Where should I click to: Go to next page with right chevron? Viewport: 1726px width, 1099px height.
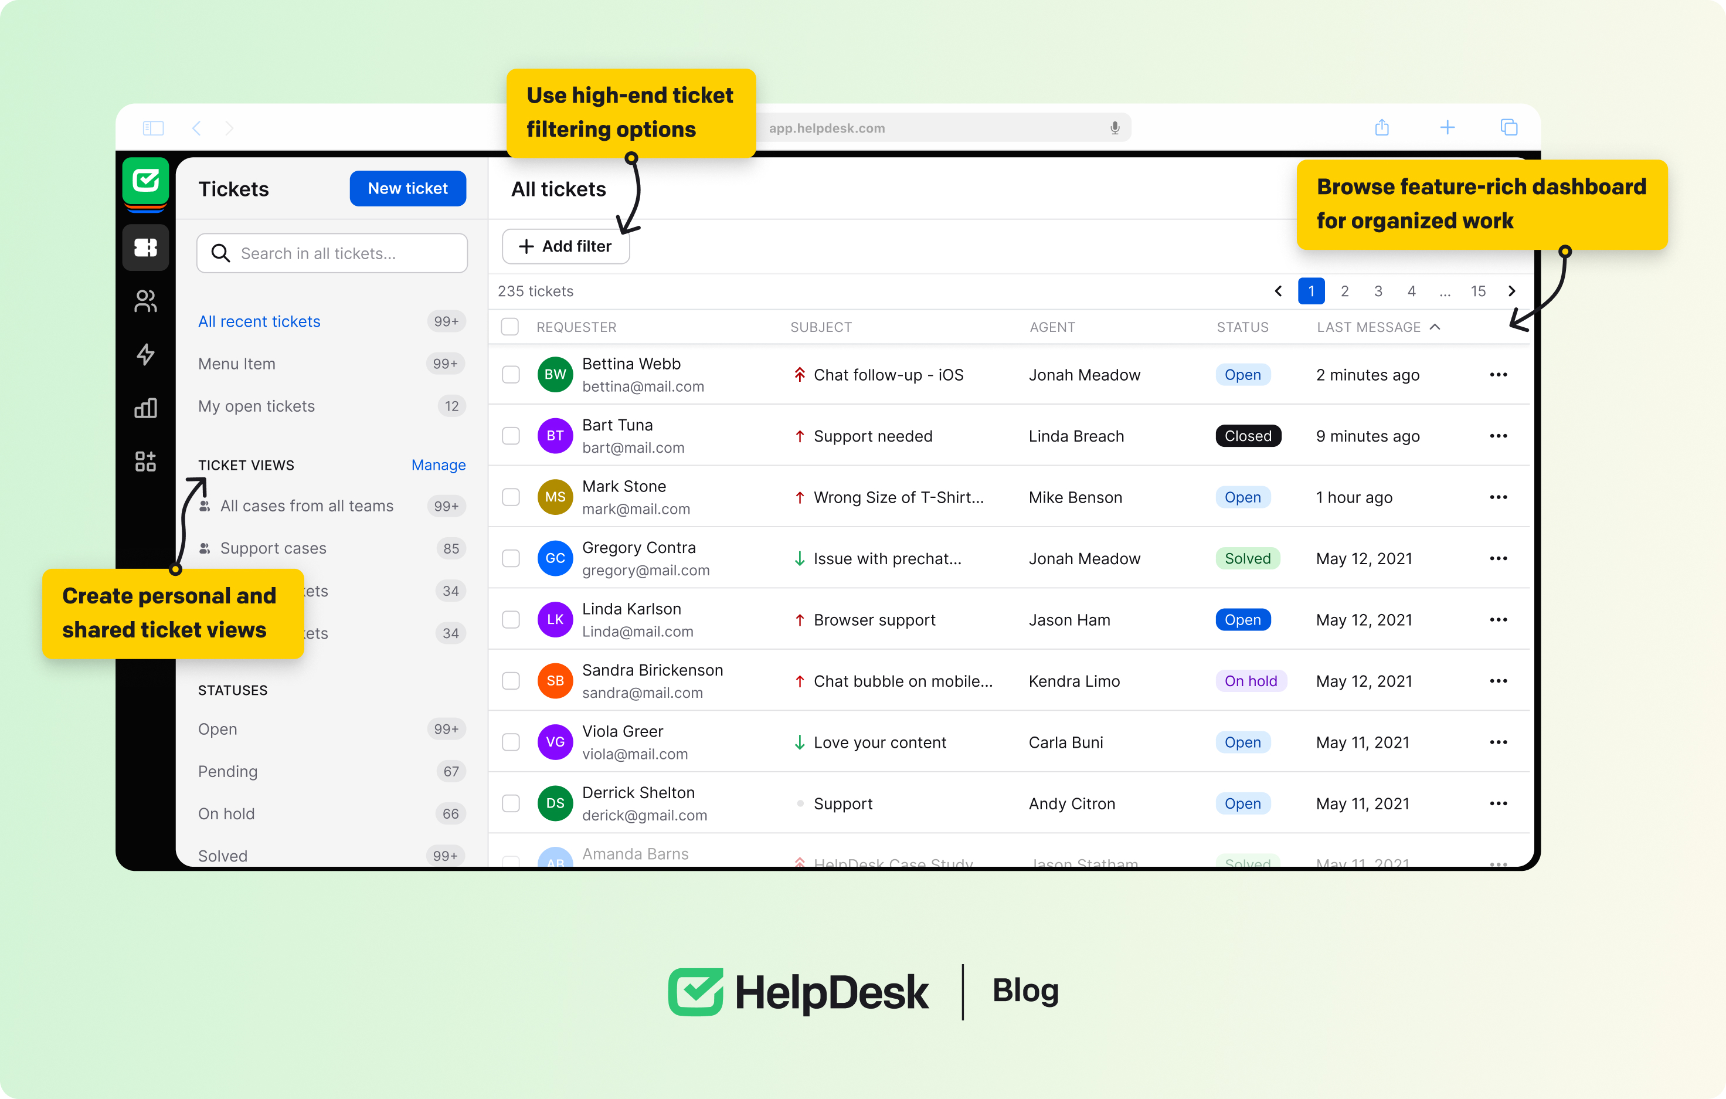pos(1511,291)
